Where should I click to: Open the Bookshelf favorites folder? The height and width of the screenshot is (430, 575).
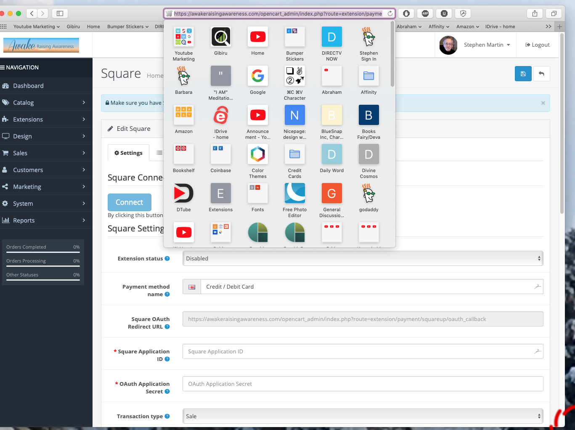184,154
